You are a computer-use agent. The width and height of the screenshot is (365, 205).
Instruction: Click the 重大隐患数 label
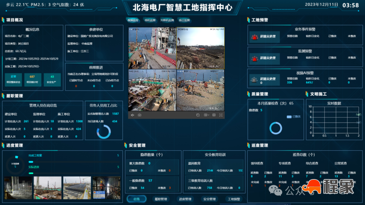pyautogui.click(x=137, y=163)
